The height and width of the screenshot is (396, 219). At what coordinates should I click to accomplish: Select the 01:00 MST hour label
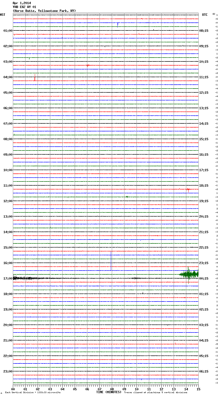click(x=8, y=30)
